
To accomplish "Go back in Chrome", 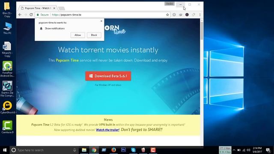I will 20,15.
